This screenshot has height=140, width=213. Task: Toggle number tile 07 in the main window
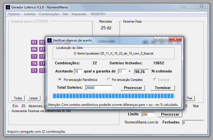[42, 49]
